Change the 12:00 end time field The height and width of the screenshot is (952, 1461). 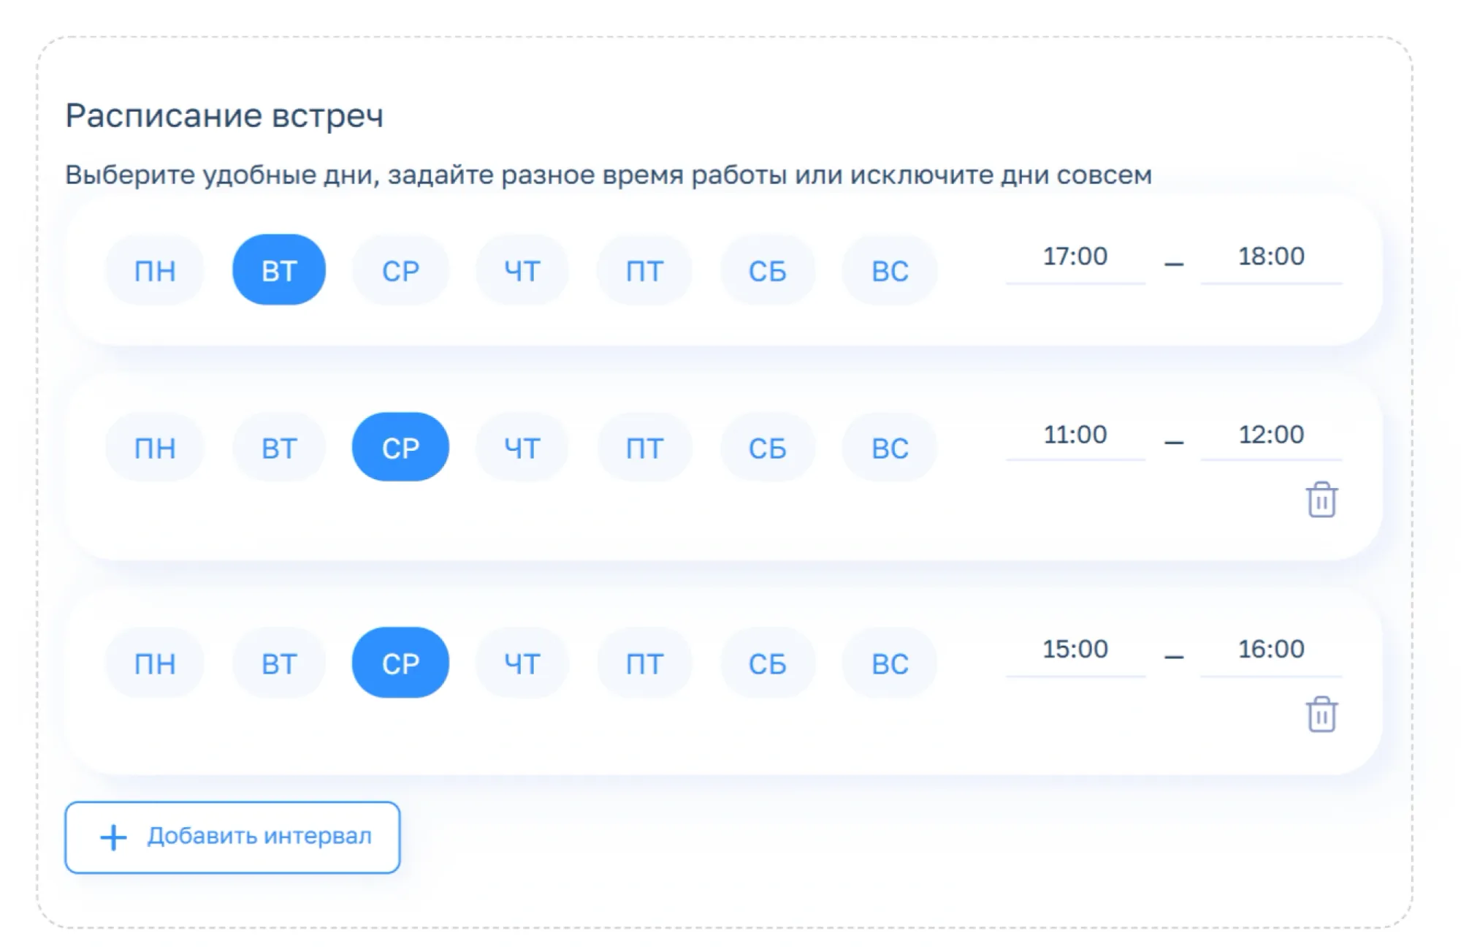(1270, 435)
